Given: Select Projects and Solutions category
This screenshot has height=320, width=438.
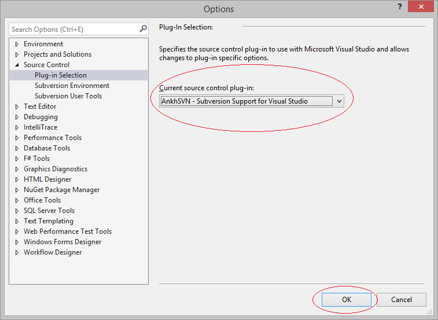Looking at the screenshot, I should [57, 54].
